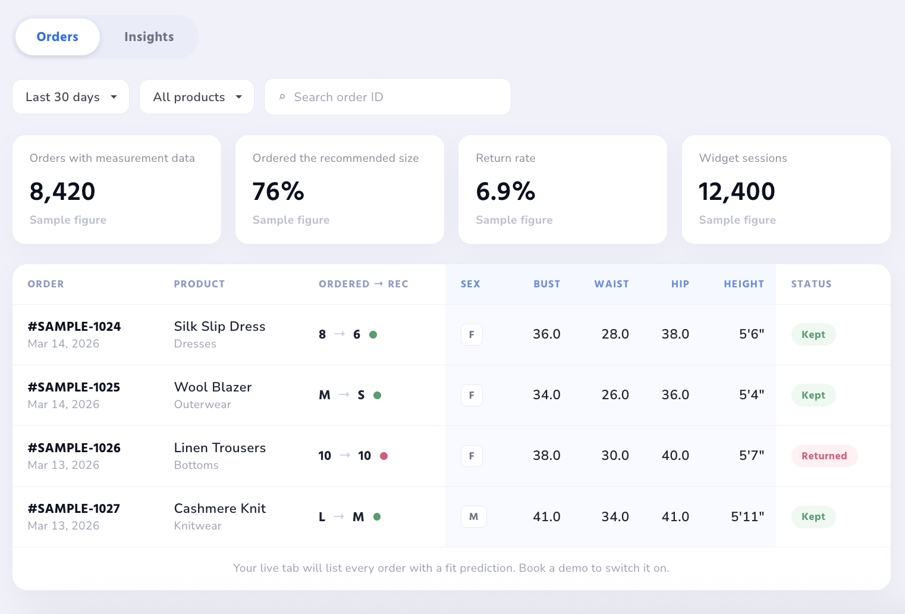Click the waist value 26.0
This screenshot has width=905, height=614.
[x=615, y=395]
